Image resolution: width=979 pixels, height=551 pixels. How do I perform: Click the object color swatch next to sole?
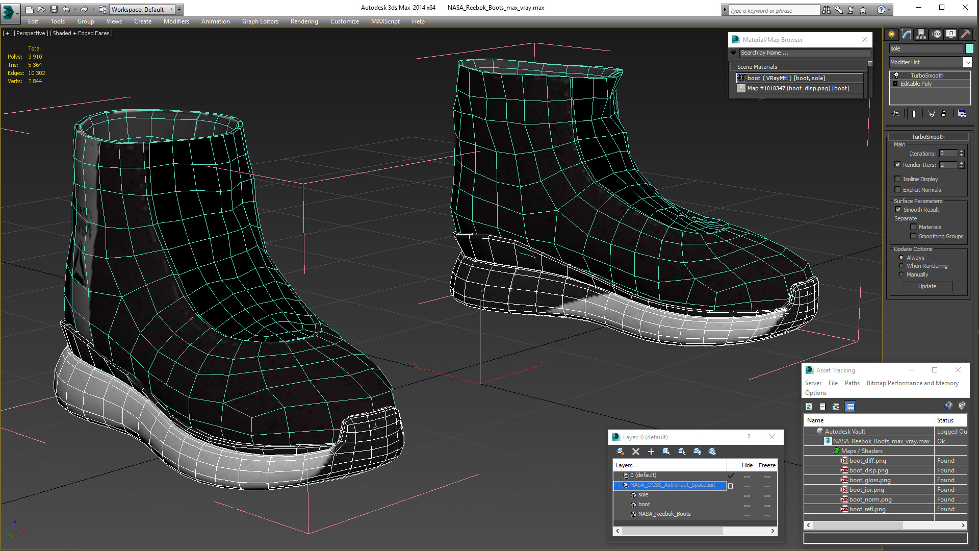pyautogui.click(x=969, y=48)
